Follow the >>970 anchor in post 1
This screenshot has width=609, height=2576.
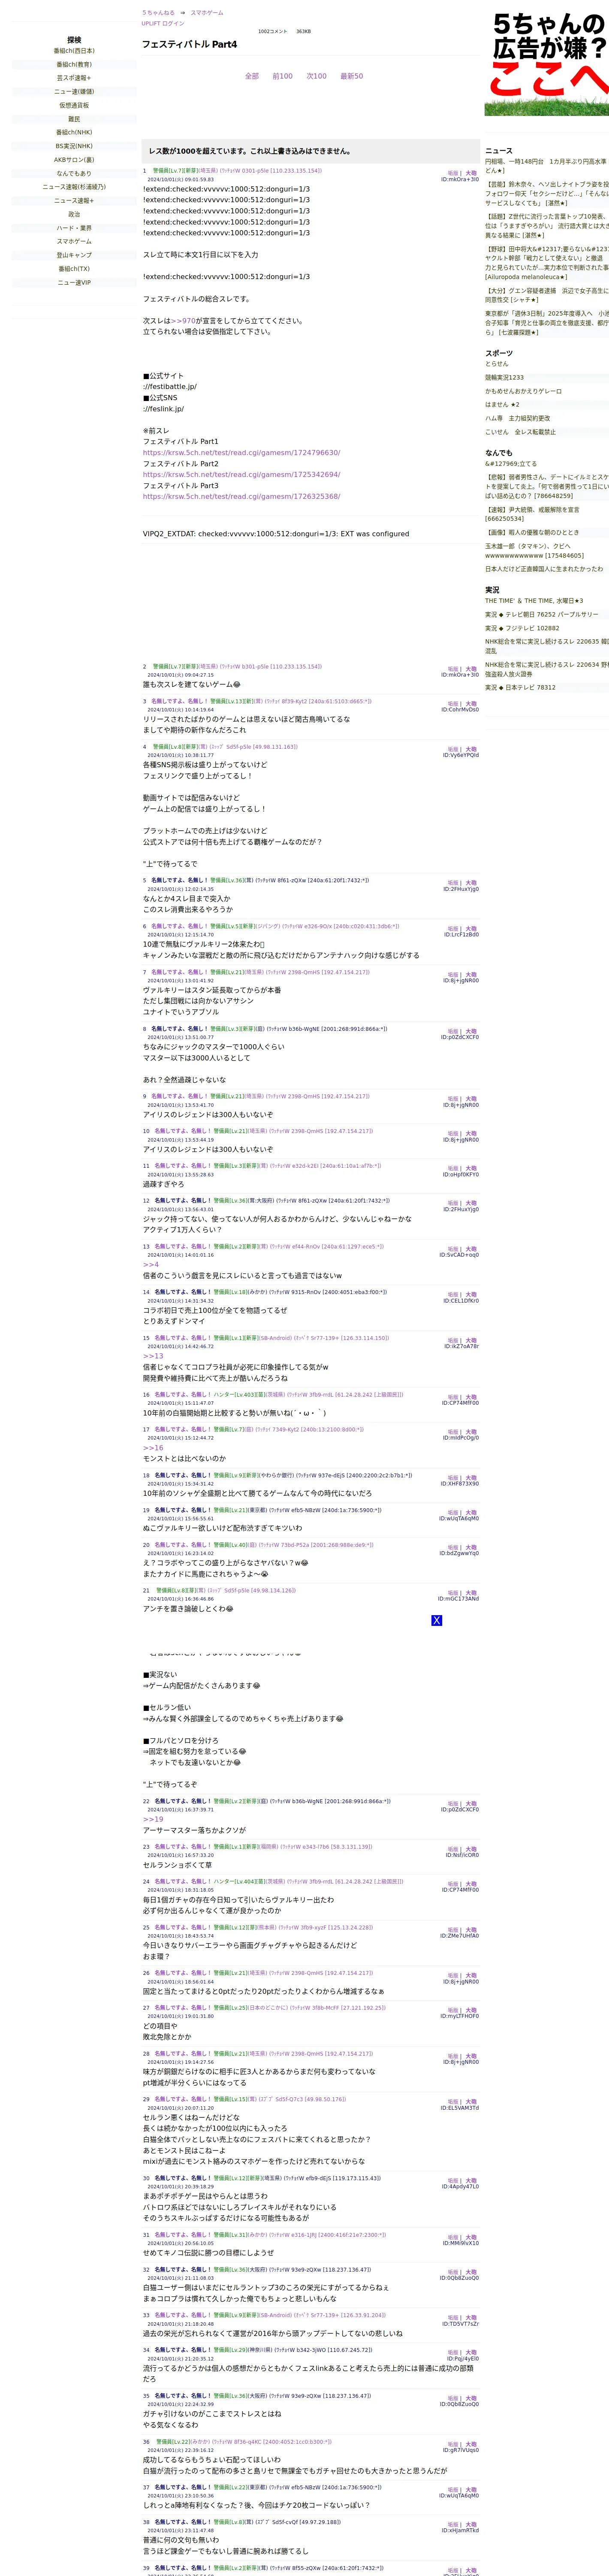pos(184,321)
